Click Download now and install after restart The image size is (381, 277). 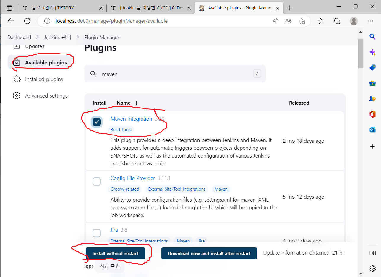(x=209, y=253)
